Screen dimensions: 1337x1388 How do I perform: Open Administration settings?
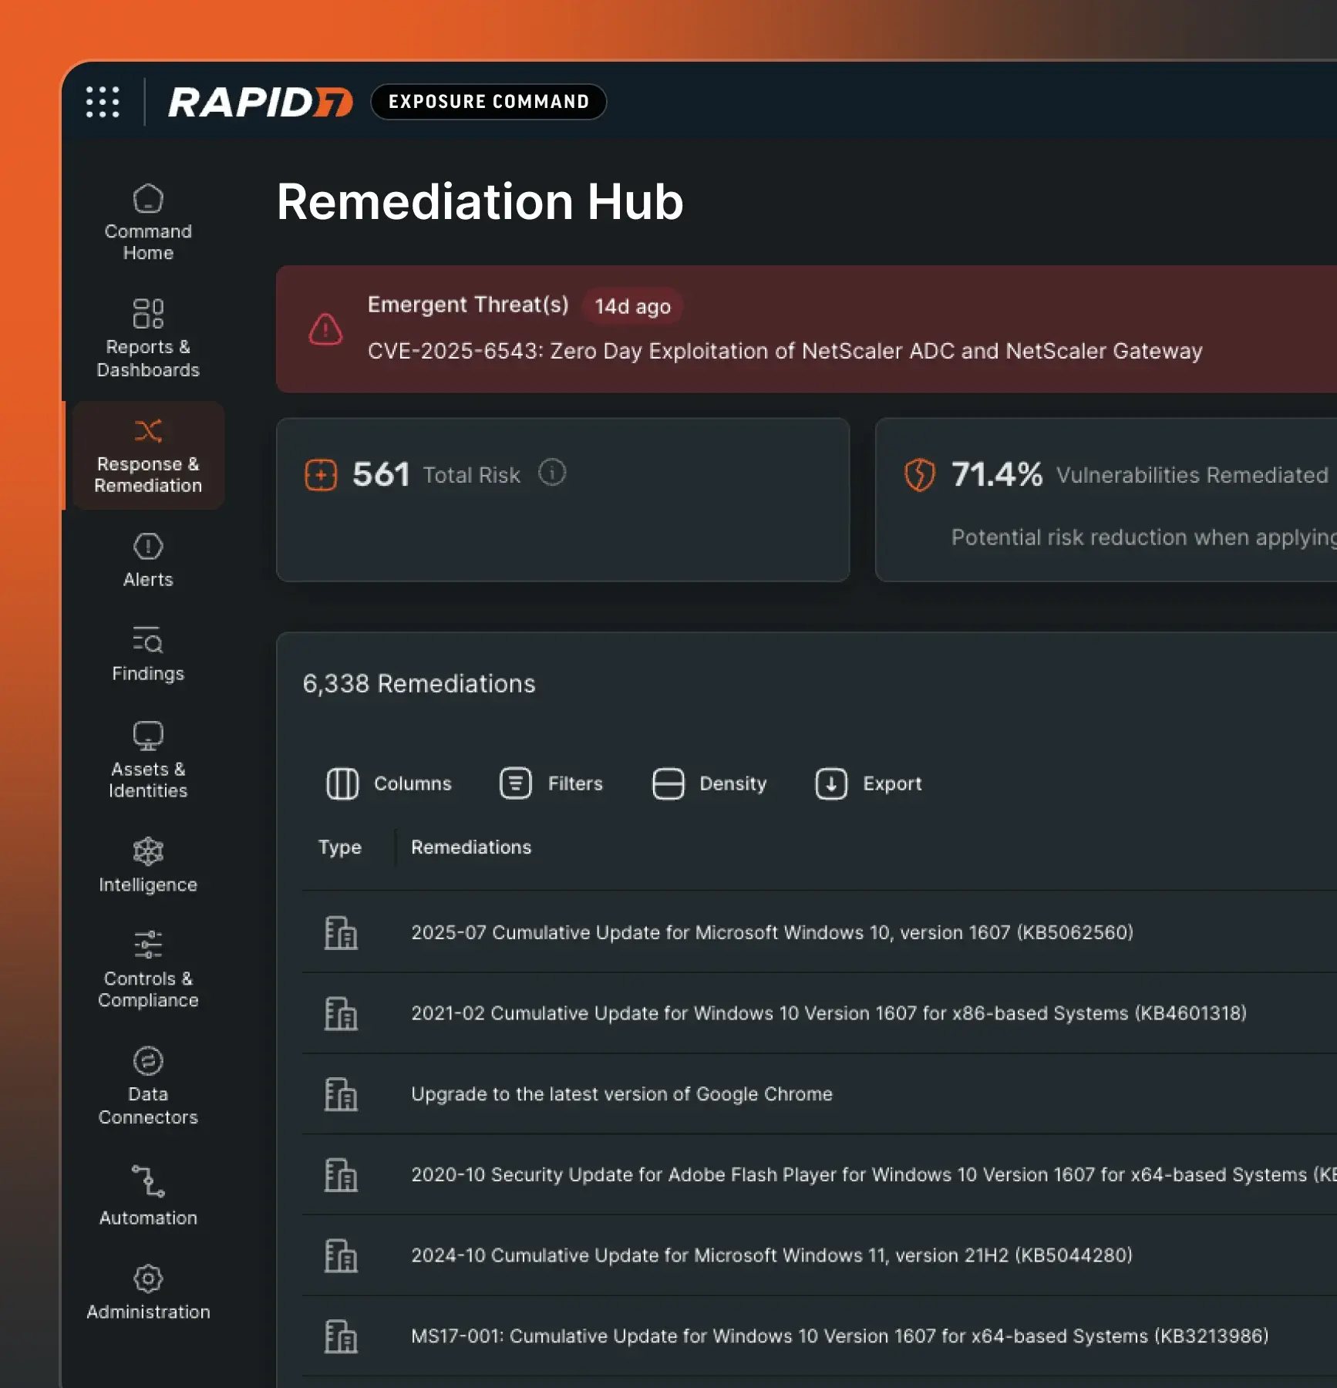click(x=148, y=1293)
